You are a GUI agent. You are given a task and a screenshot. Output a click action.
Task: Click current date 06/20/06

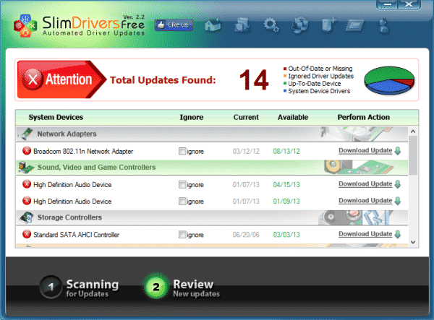(x=246, y=235)
